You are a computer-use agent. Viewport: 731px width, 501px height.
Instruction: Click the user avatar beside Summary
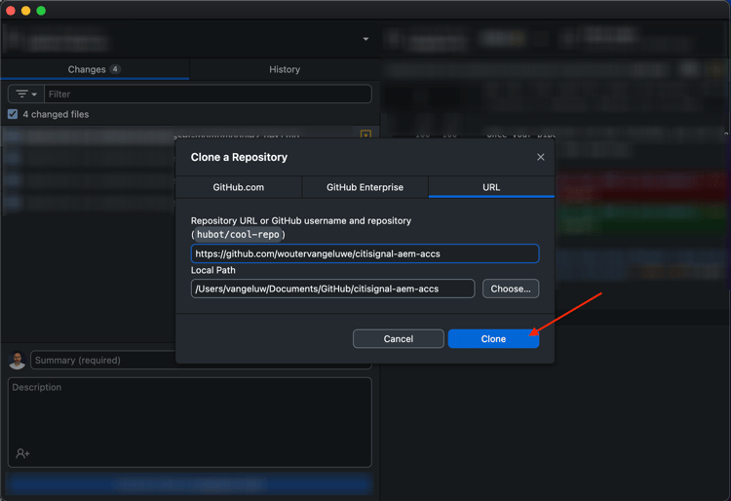(x=18, y=361)
